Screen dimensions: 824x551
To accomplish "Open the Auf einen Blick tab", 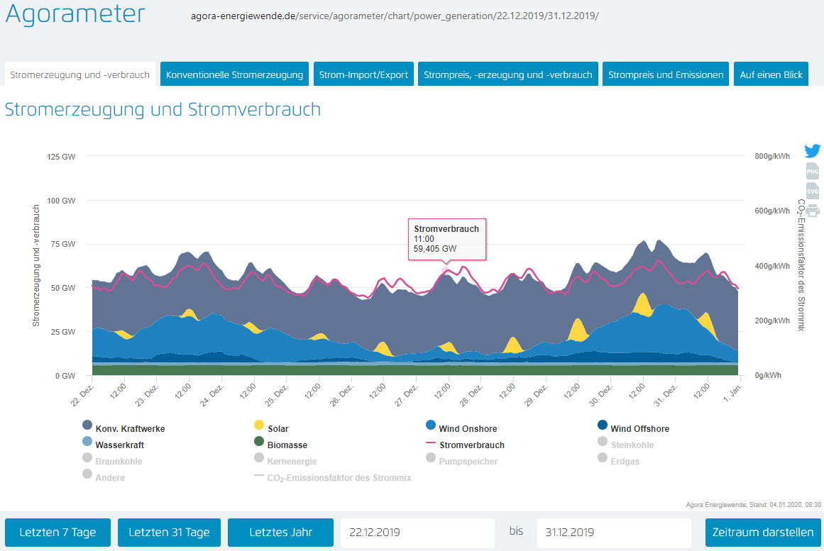I will click(771, 74).
